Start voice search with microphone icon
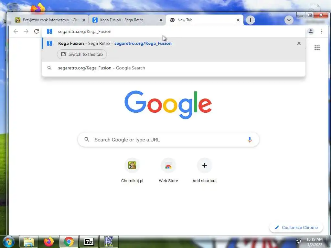This screenshot has height=248, width=331. click(250, 139)
